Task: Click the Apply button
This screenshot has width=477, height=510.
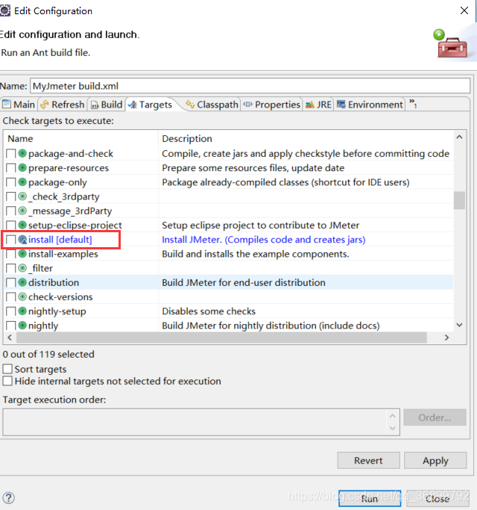Action: point(435,460)
